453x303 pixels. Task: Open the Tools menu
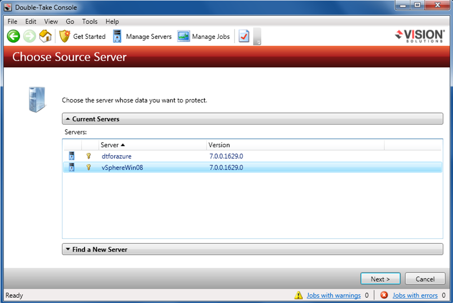pos(90,22)
